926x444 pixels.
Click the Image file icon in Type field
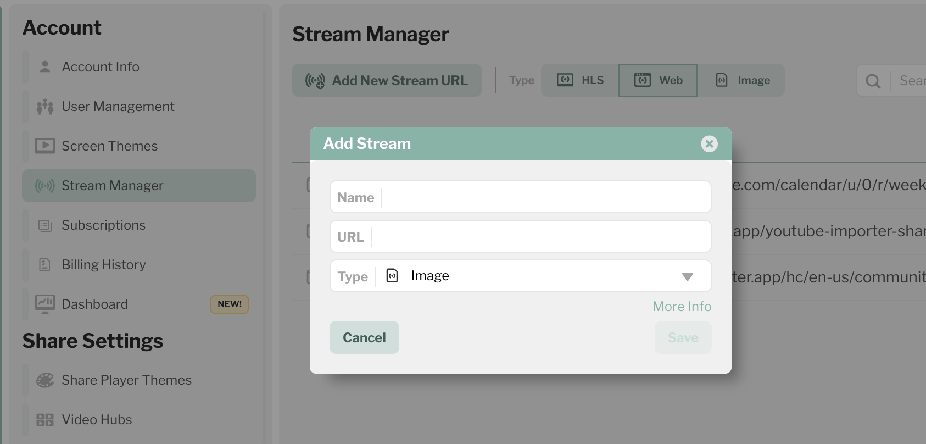[392, 275]
